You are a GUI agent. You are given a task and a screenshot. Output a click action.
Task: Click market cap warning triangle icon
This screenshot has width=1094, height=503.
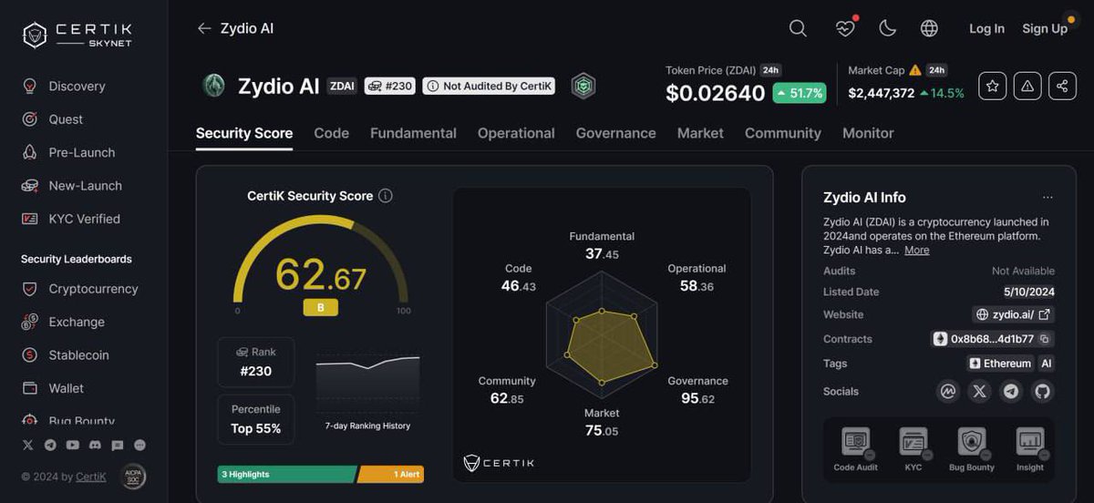point(914,70)
